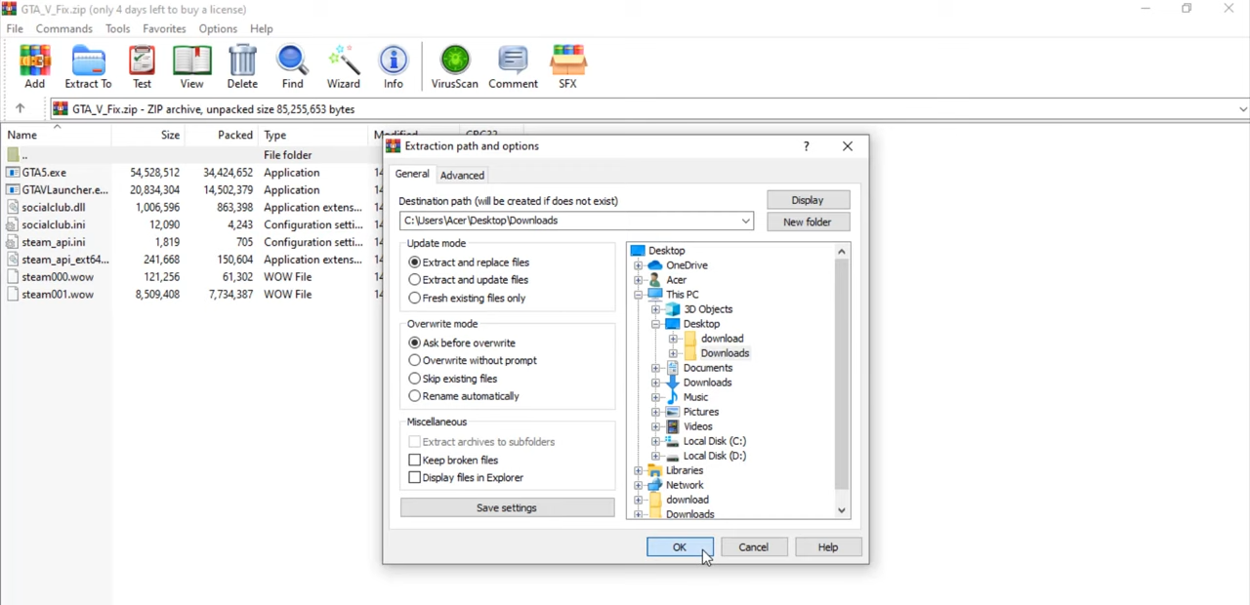The width and height of the screenshot is (1250, 605).
Task: Select the Local Disk (D:) drive icon
Action: pos(673,456)
